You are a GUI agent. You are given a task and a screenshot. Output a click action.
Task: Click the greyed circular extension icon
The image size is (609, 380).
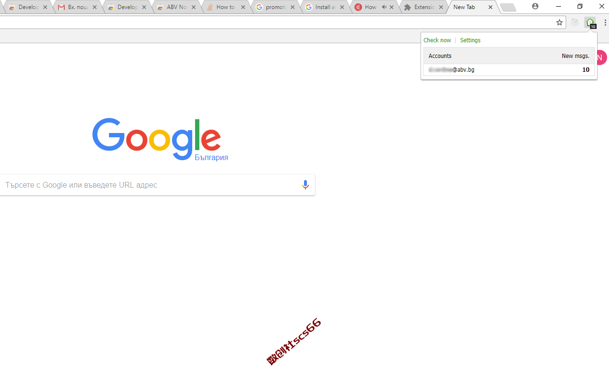click(x=575, y=22)
